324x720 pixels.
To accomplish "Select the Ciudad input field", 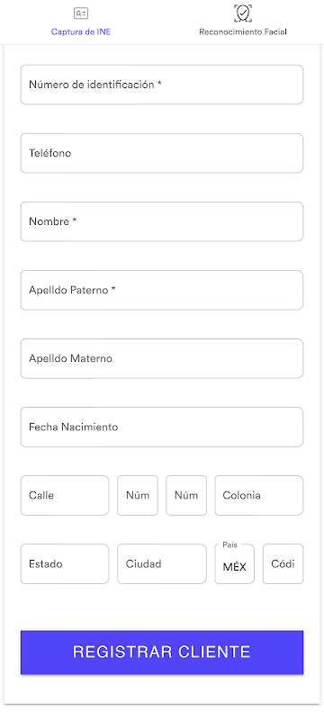I will (162, 564).
